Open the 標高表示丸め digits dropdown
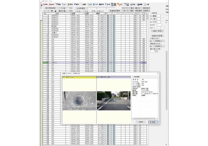This screenshot has width=208, height=146. pyautogui.click(x=152, y=46)
